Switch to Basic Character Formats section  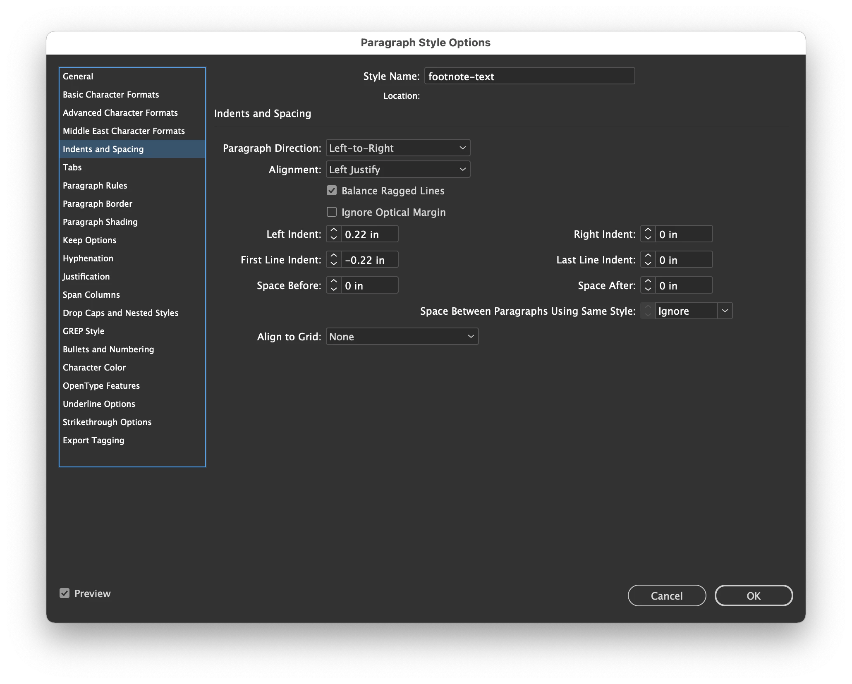pos(111,95)
